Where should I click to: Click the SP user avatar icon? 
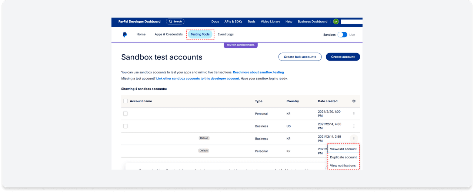[x=336, y=22]
